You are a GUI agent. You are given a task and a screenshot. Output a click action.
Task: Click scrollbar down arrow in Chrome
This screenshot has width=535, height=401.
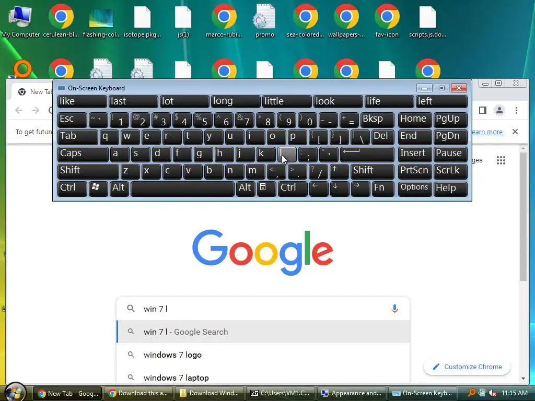tap(524, 379)
